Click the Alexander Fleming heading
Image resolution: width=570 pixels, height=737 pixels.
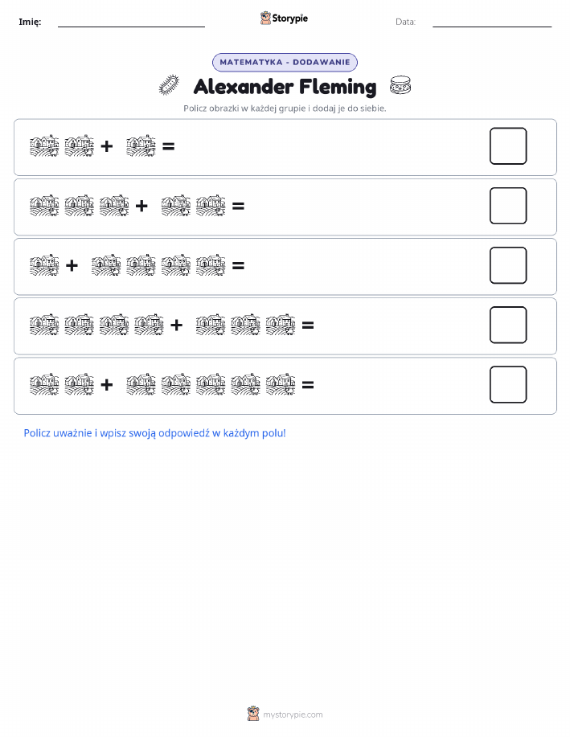point(285,87)
